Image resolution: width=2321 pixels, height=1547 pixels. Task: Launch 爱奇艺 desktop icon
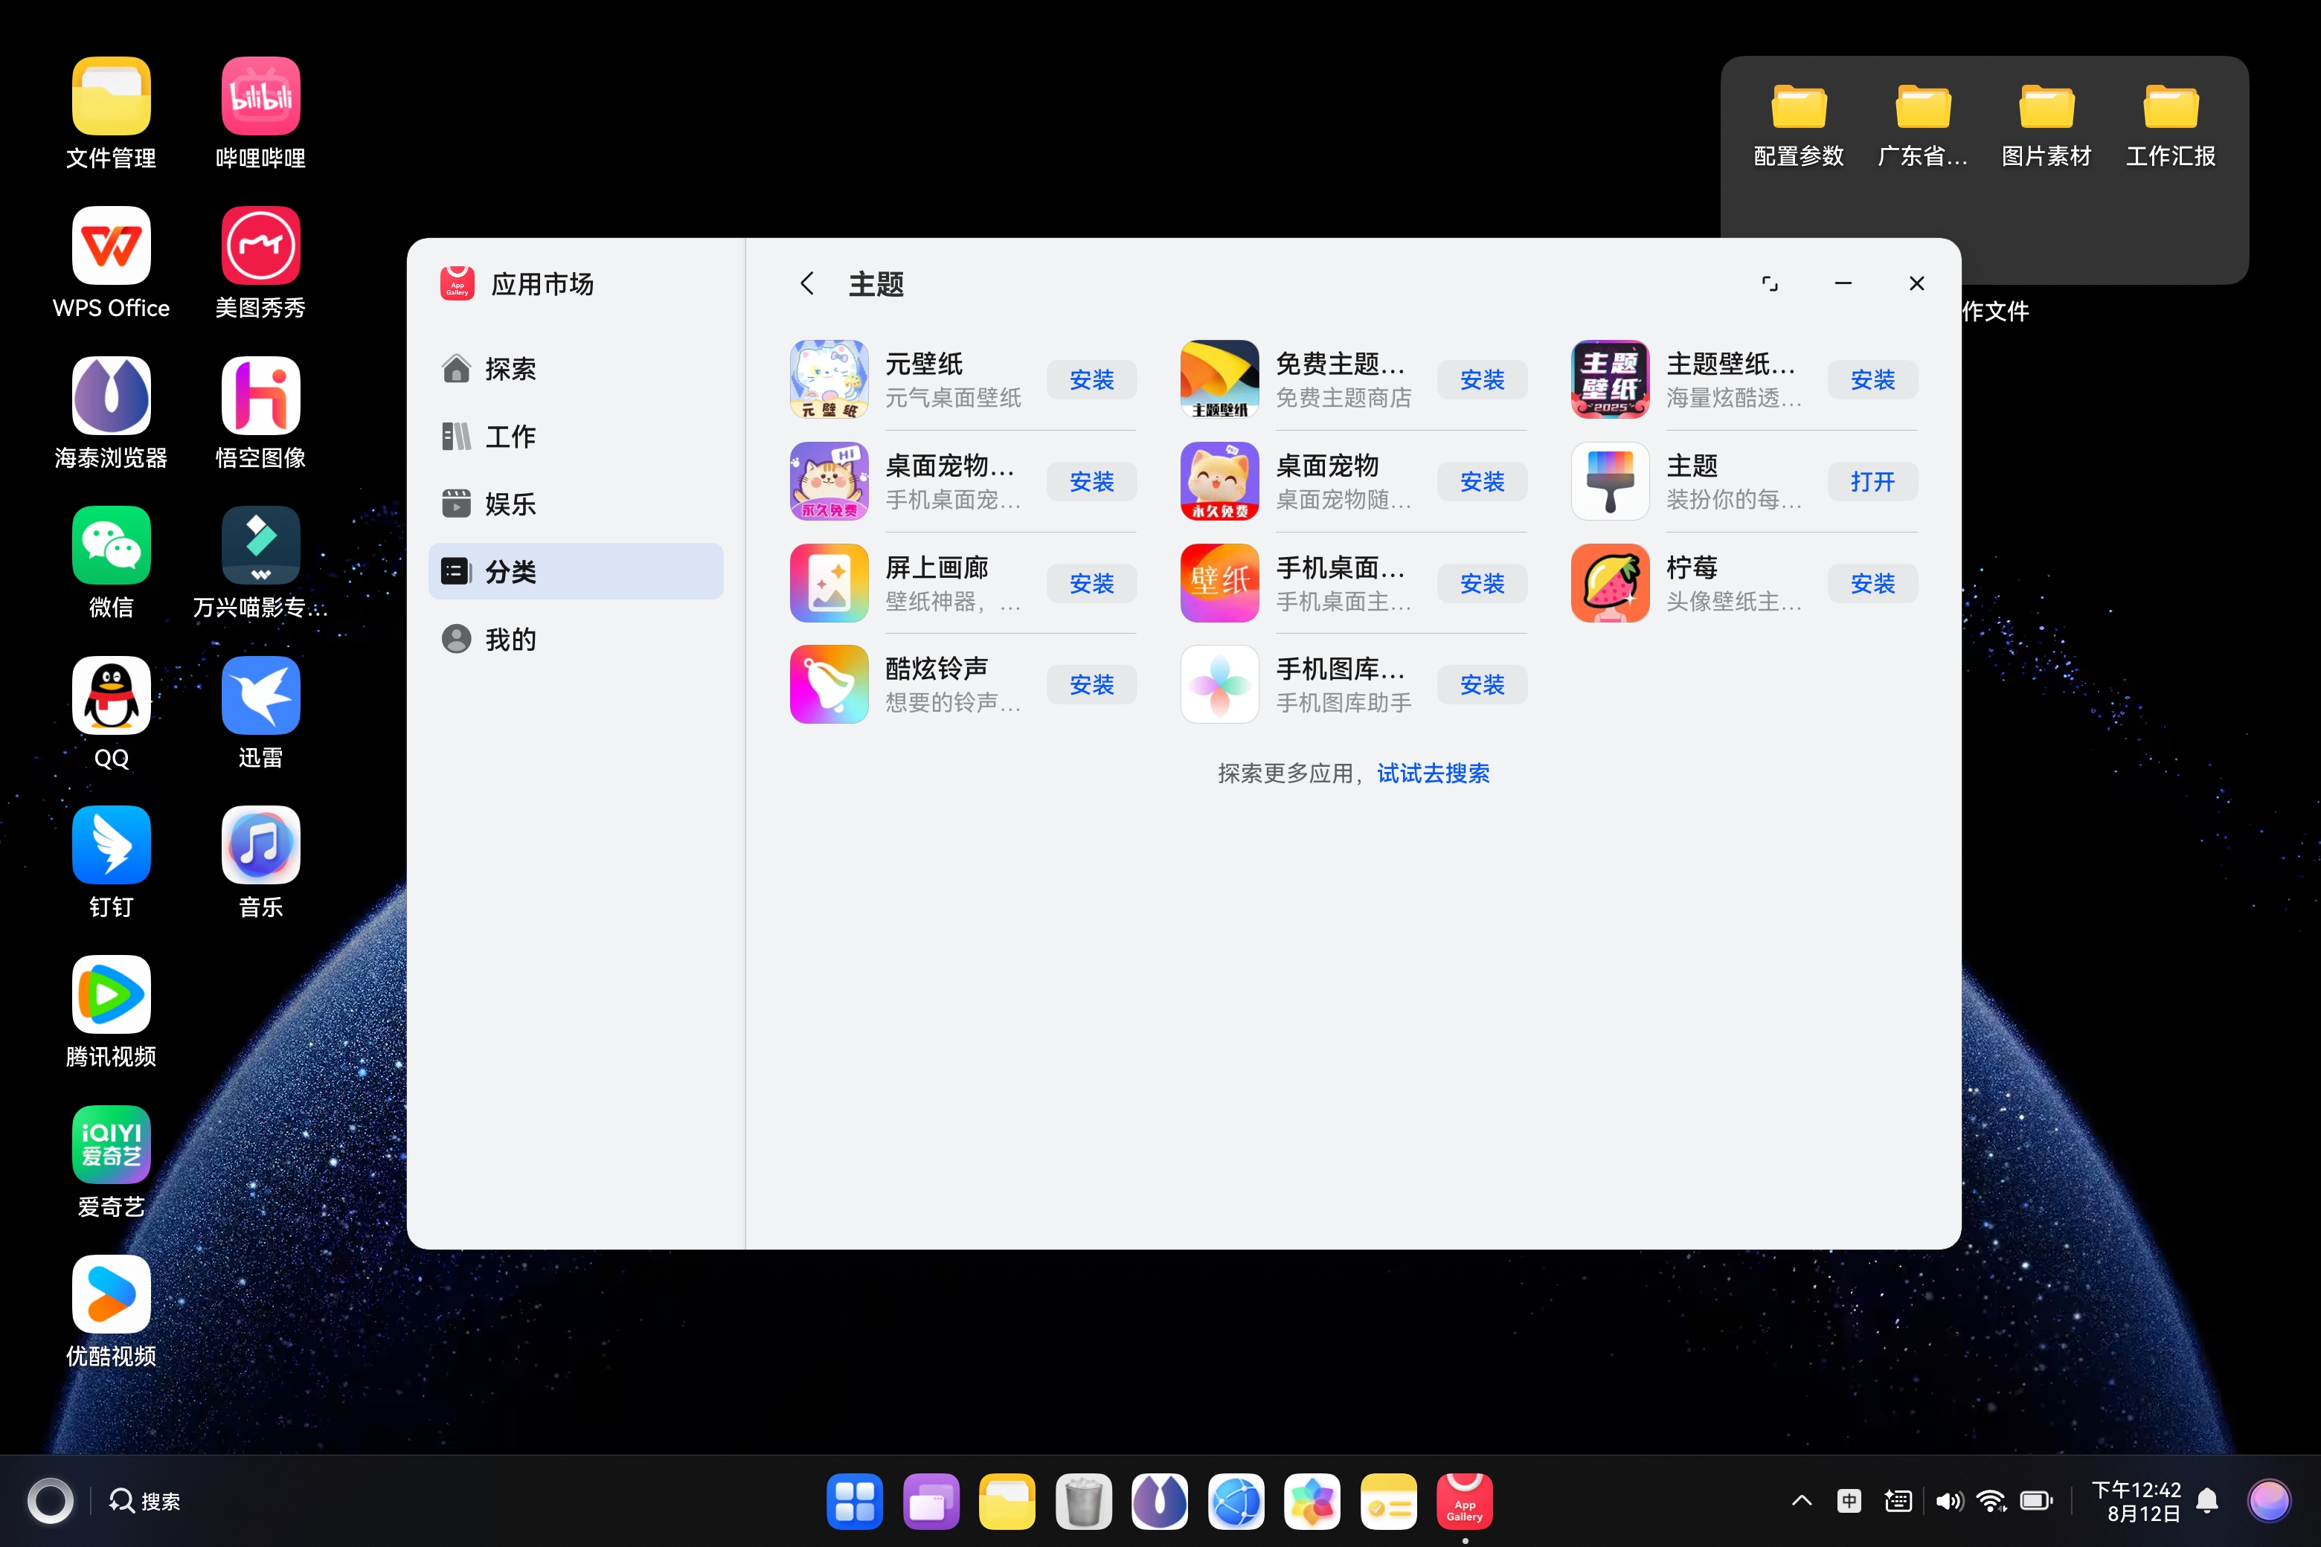click(111, 1145)
